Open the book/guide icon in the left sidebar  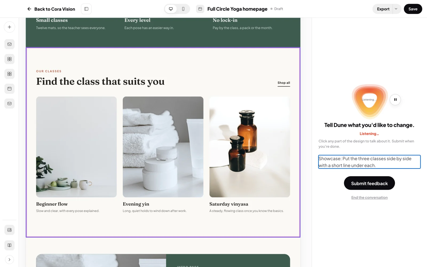coord(9,245)
